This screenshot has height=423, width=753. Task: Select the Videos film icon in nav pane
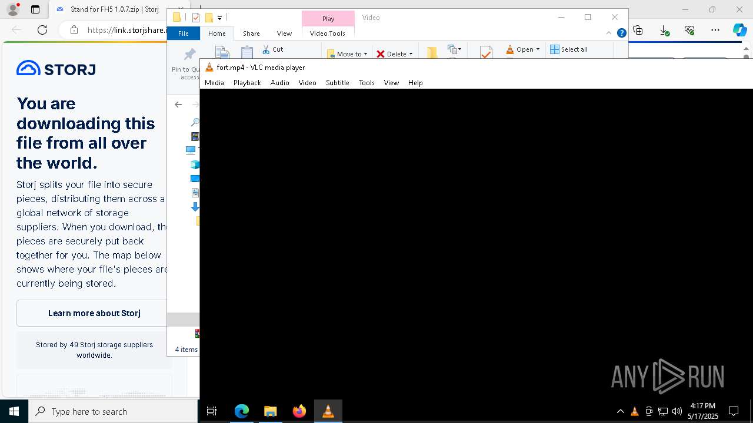[x=195, y=136]
